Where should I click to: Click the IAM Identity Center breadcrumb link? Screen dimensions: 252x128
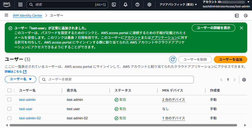pos(28,16)
